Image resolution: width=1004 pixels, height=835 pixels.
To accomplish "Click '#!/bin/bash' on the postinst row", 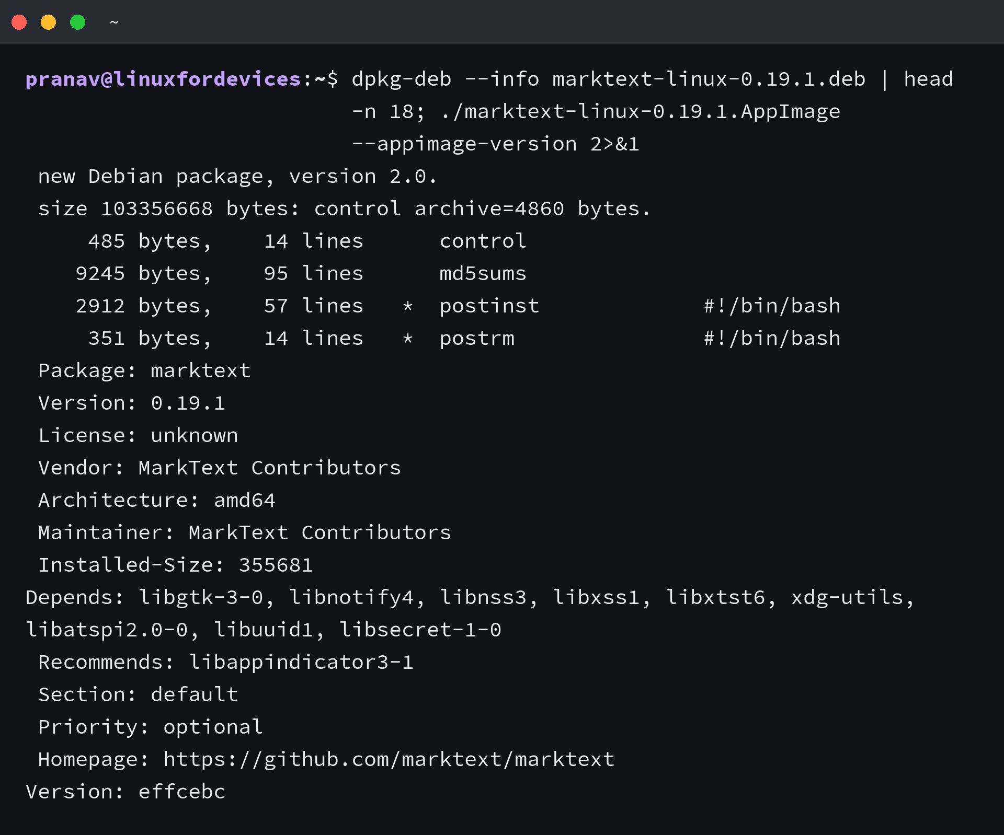I will 772,306.
